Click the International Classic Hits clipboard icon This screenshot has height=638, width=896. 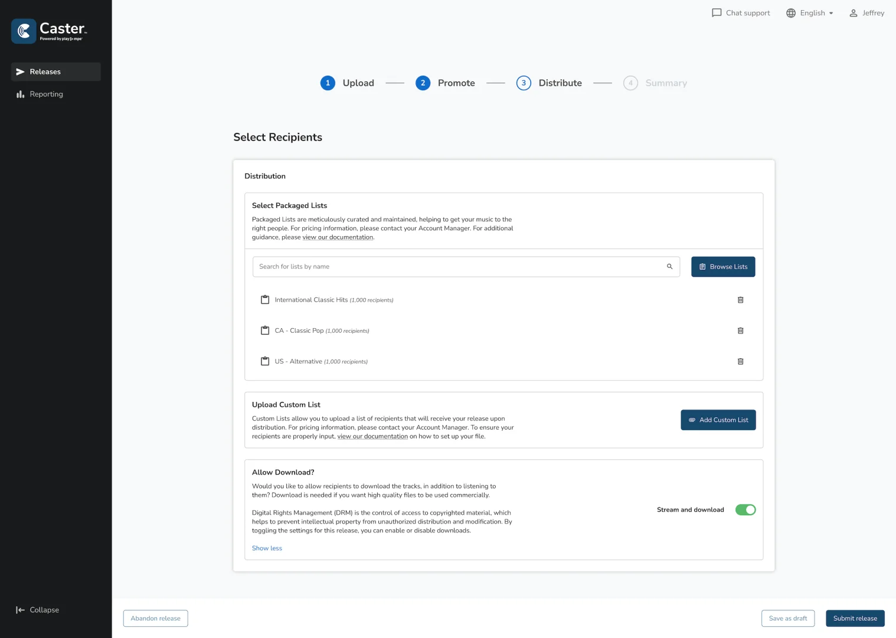265,300
